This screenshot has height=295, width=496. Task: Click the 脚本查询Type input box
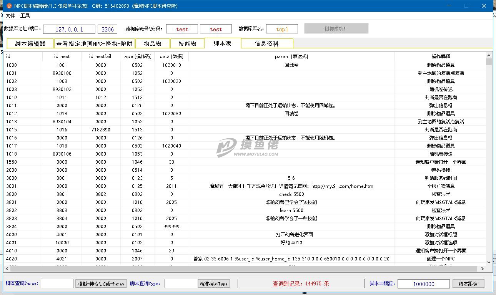[x=181, y=283]
